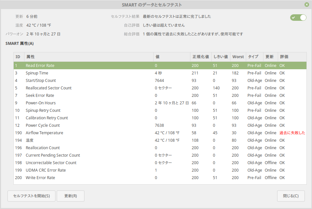Select the Uncorrectable Sector Count row

click(160, 163)
